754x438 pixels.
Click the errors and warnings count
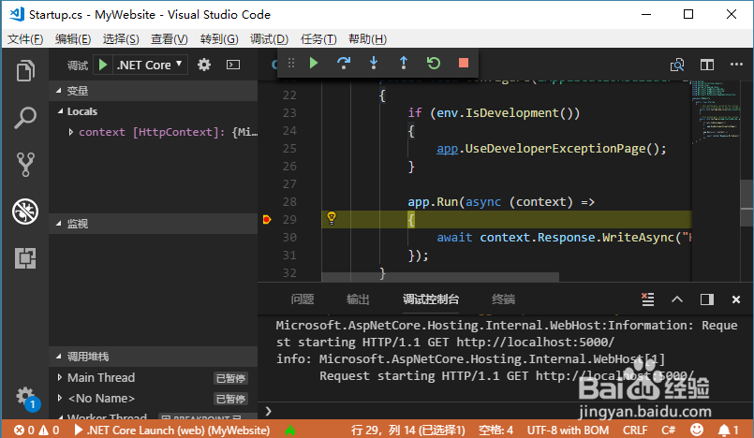point(37,430)
